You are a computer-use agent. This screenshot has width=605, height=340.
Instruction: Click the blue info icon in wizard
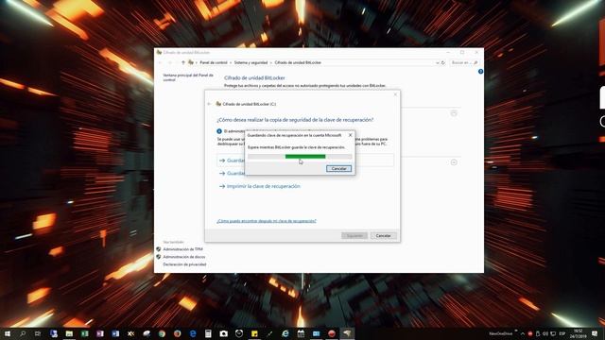(x=219, y=131)
